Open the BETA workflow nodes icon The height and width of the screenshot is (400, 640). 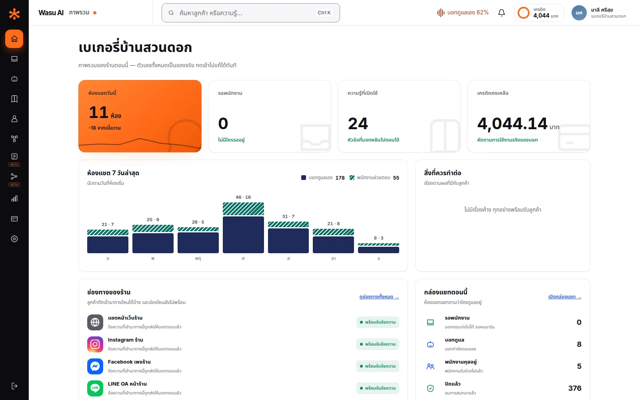(14, 176)
